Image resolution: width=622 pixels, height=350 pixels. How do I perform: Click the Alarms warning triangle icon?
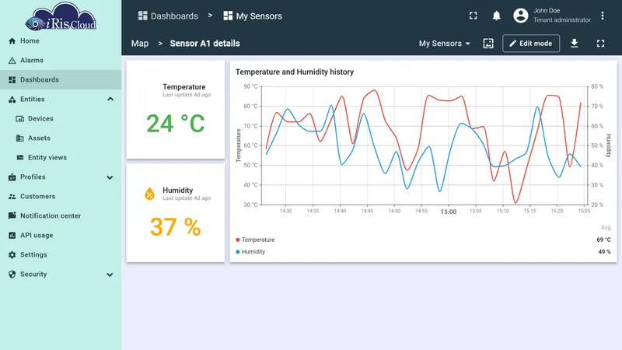click(x=12, y=61)
